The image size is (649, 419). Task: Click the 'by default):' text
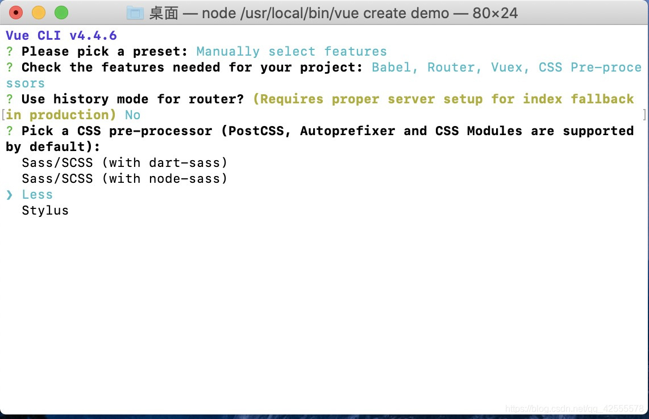pos(52,147)
